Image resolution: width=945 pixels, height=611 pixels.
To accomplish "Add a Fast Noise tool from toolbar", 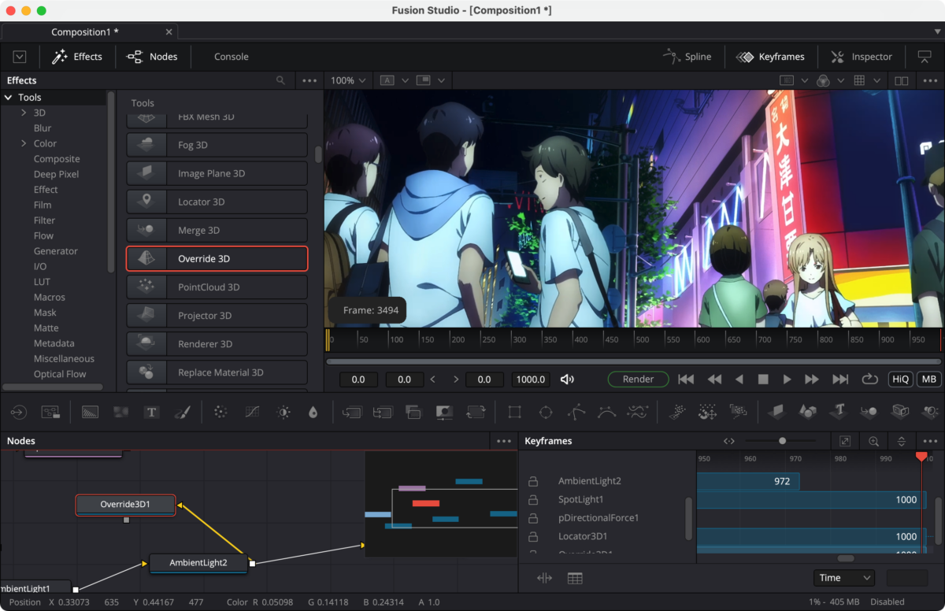I will coord(120,412).
